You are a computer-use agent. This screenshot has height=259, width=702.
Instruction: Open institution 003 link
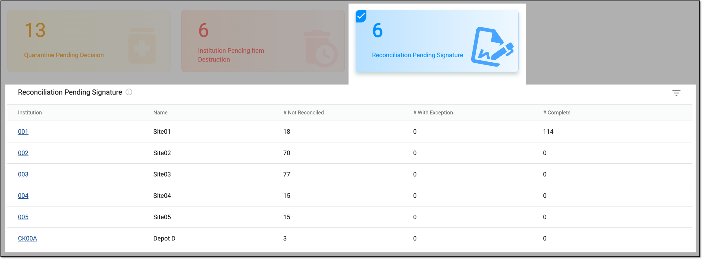point(23,174)
